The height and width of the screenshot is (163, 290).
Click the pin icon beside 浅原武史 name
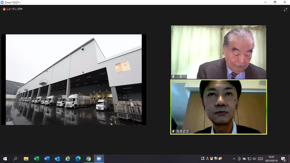pos(173,131)
